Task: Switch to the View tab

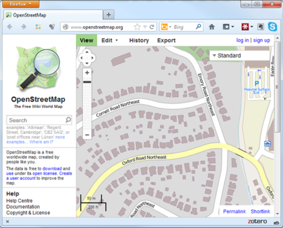Action: [x=86, y=40]
